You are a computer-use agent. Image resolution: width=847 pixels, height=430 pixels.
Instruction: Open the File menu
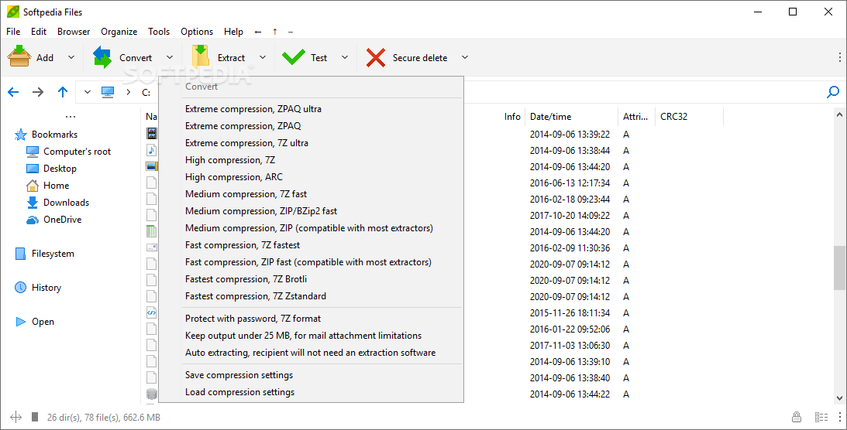(x=13, y=31)
